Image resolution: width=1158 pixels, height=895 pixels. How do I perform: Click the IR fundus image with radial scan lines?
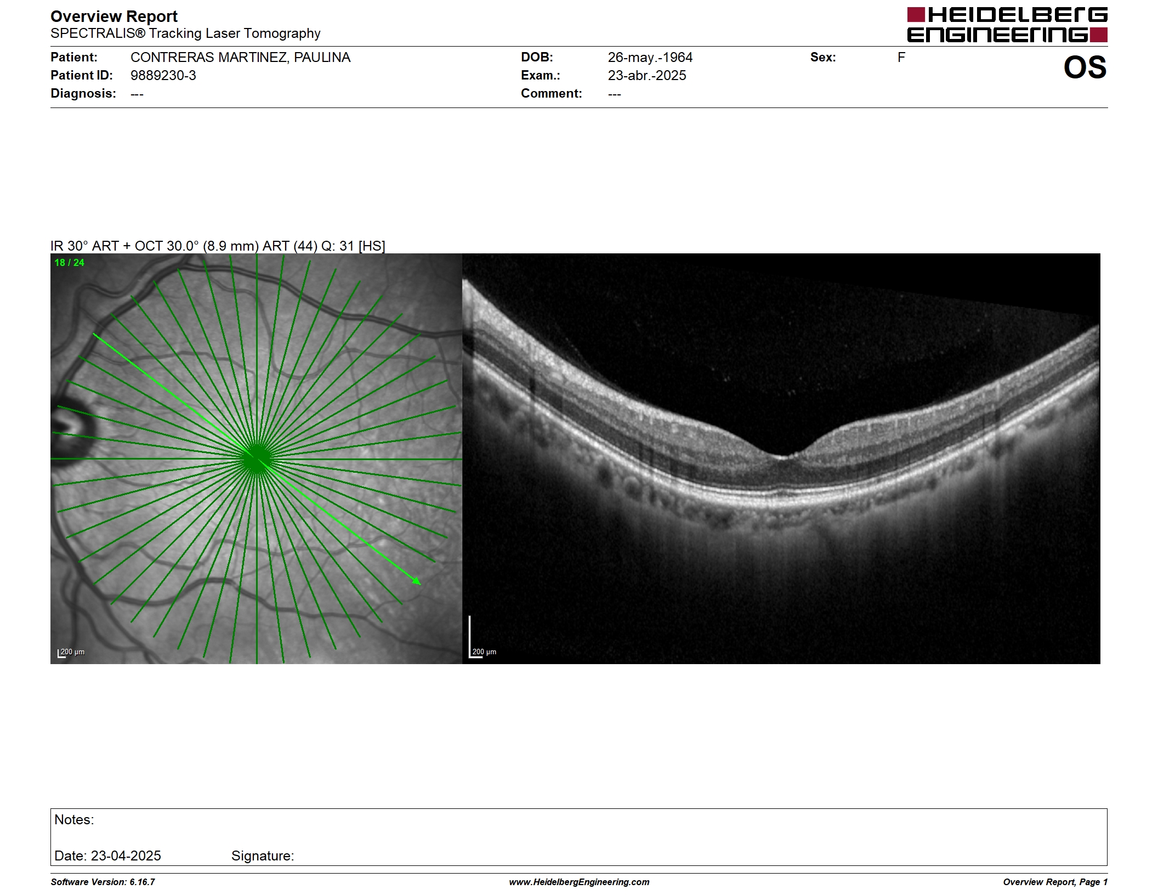click(256, 458)
